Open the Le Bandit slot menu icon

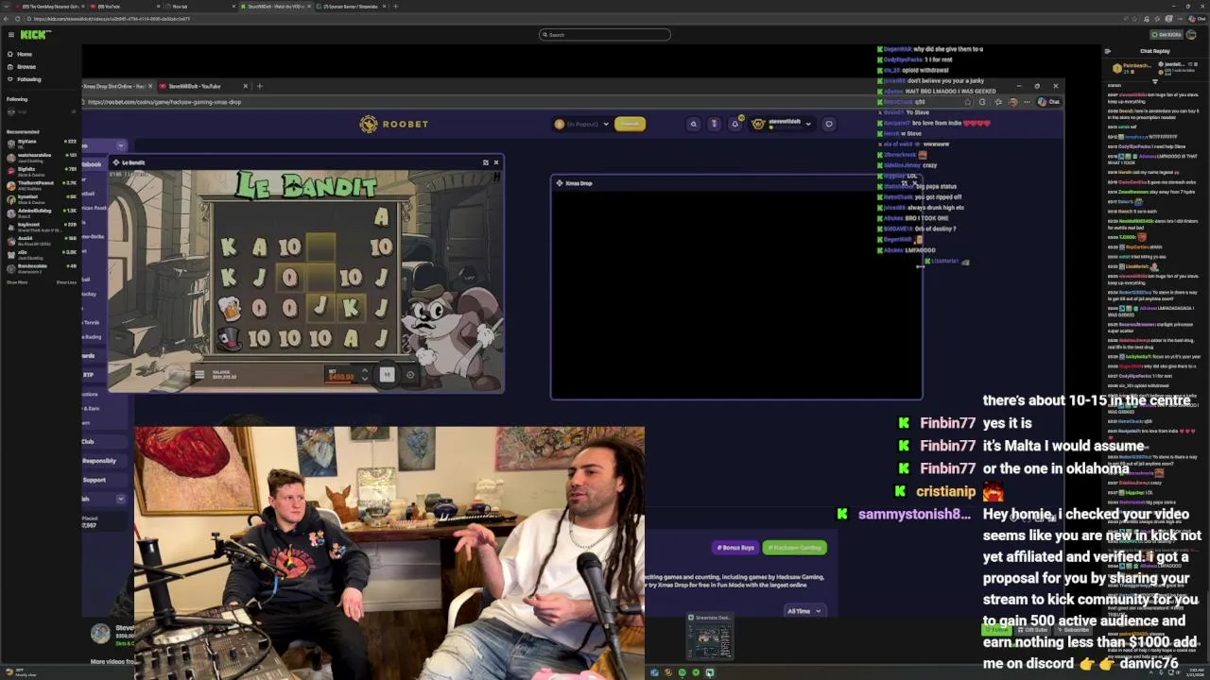click(x=199, y=375)
